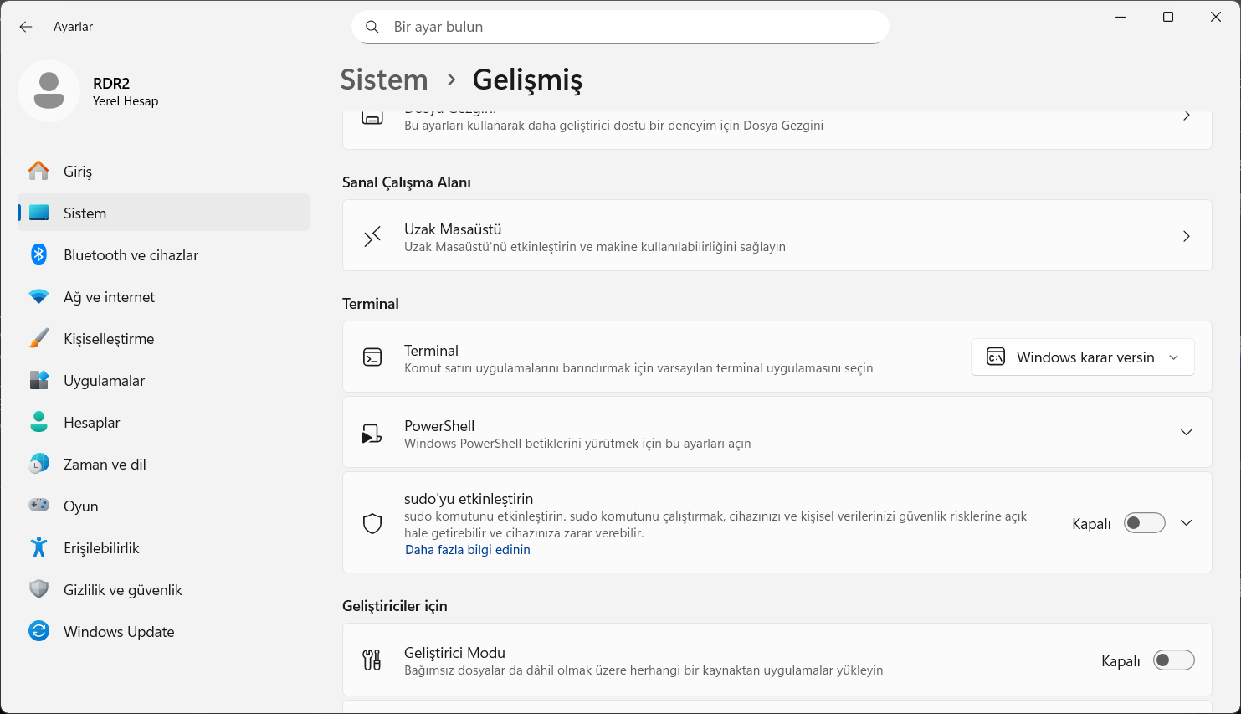Click the PowerShell script icon
1241x714 pixels.
372,433
